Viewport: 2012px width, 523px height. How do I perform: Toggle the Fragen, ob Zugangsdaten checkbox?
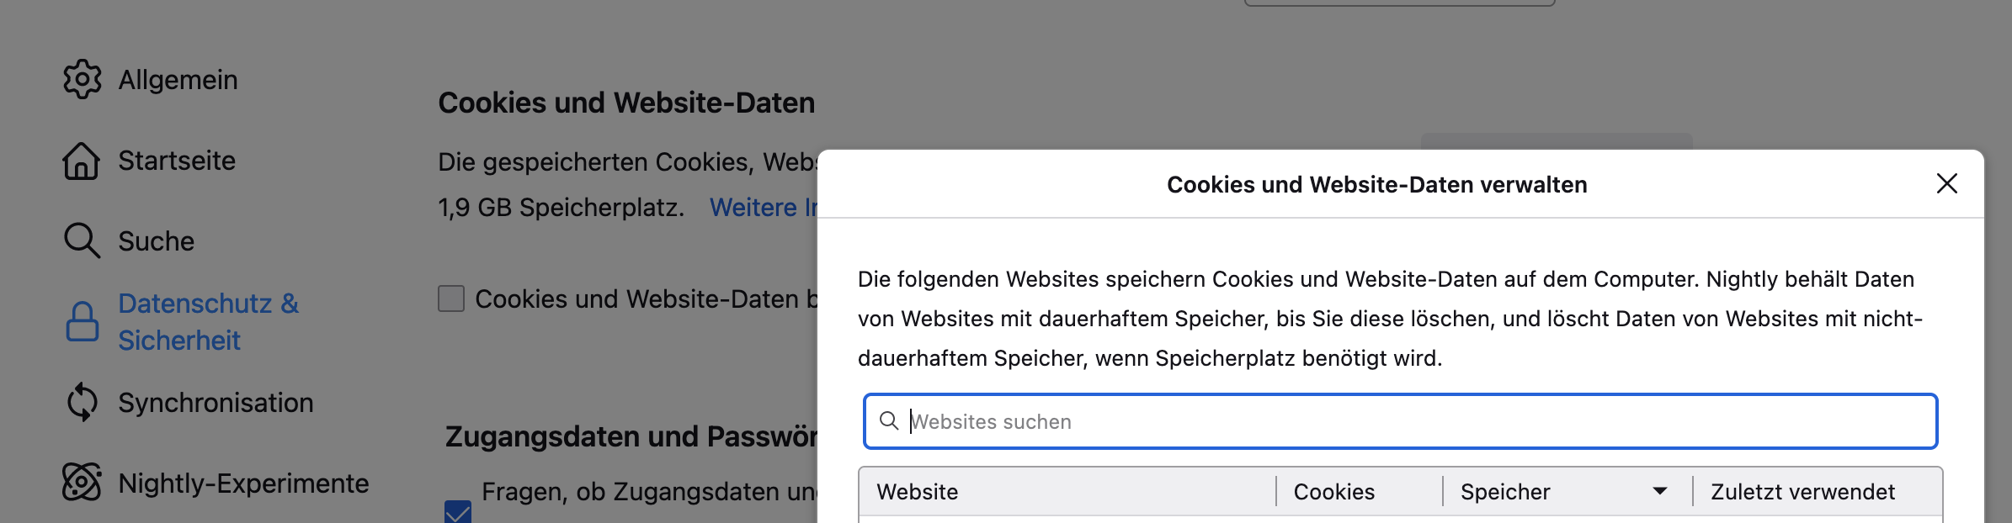(x=458, y=511)
